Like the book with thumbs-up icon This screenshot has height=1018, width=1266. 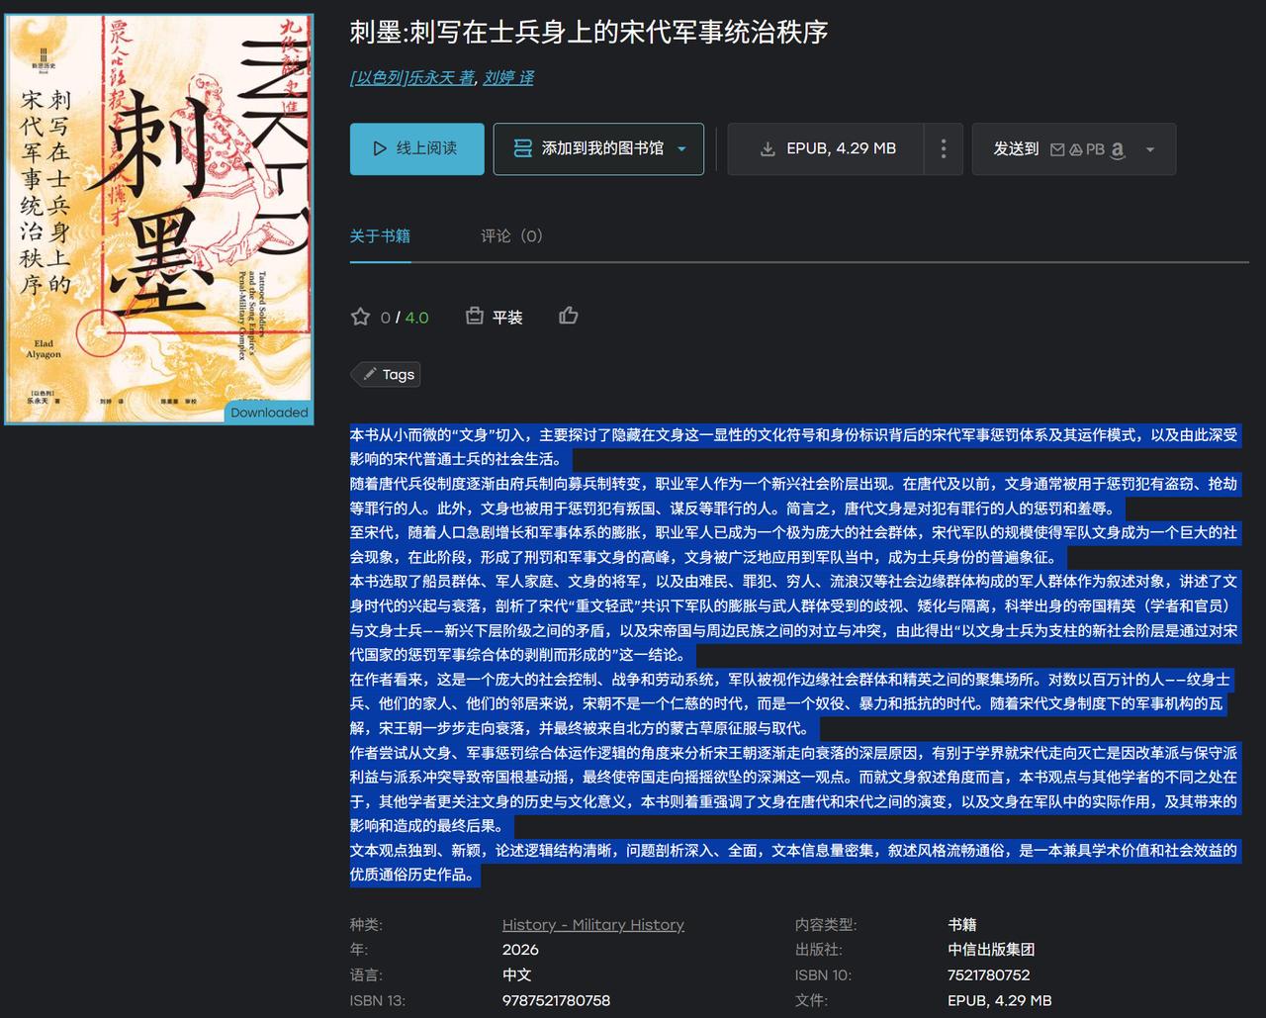point(569,316)
